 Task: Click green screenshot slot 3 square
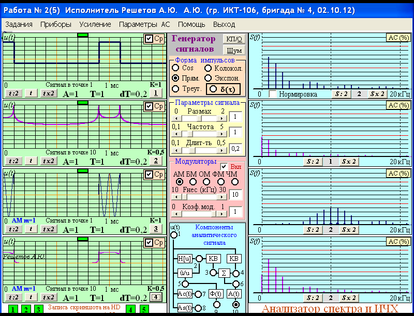(38, 309)
